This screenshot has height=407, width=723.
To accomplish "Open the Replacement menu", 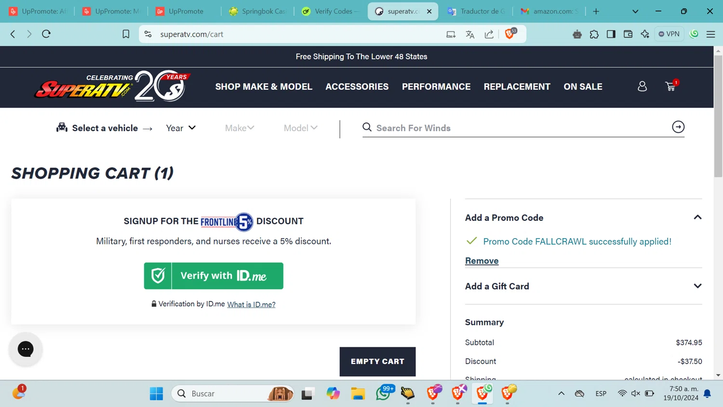I will (x=517, y=87).
